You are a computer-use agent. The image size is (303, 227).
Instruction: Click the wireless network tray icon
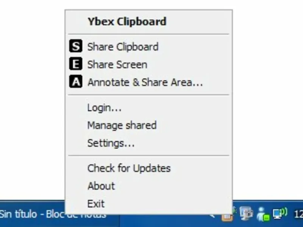point(280,214)
